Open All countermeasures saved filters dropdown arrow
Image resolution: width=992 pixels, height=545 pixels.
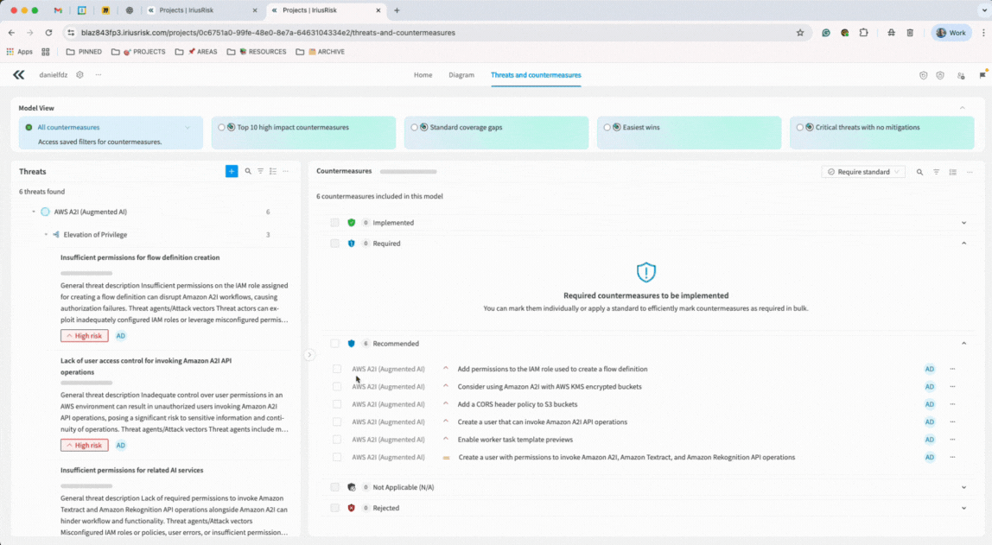[188, 128]
